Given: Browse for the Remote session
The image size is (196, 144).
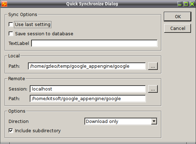Looking at the screenshot, I should (x=153, y=89).
